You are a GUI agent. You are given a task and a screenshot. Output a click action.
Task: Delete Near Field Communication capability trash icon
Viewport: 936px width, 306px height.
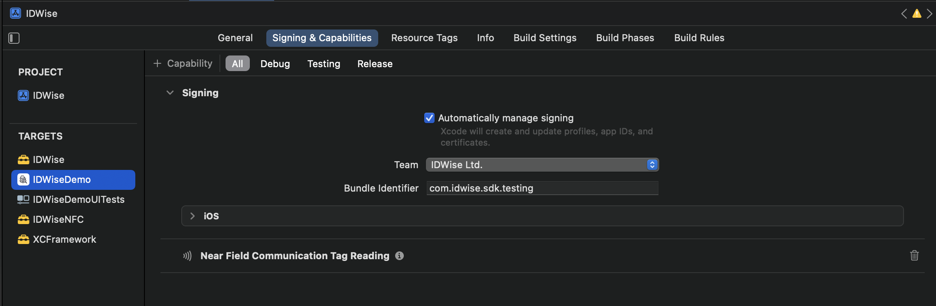point(914,255)
